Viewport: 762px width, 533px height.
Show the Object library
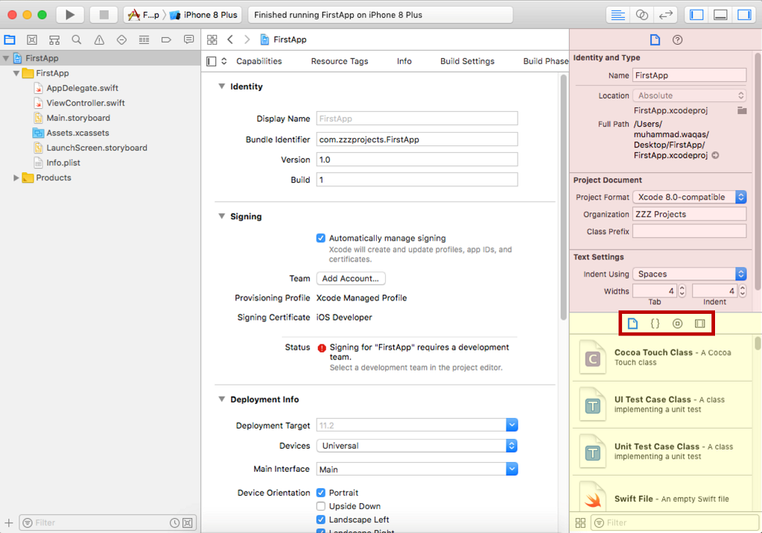[677, 324]
